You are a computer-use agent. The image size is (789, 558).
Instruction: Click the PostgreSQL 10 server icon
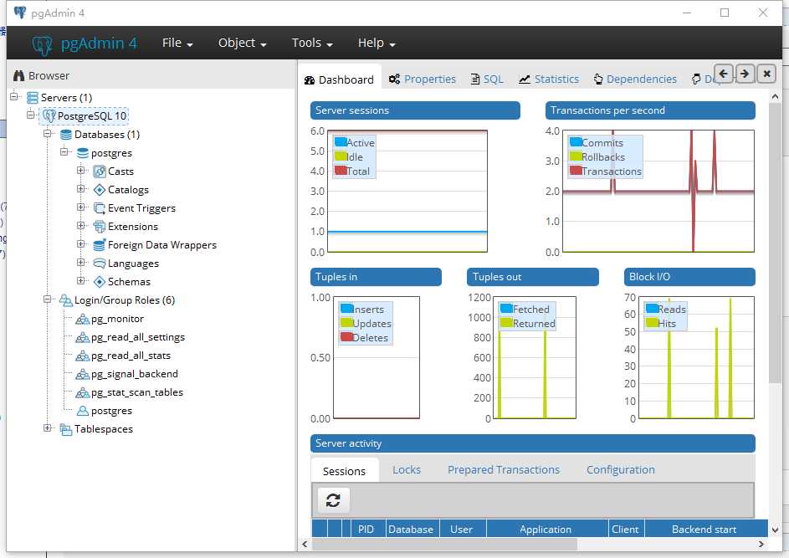point(49,116)
